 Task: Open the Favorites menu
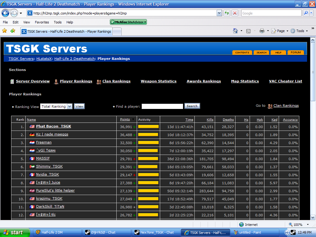tap(42, 22)
